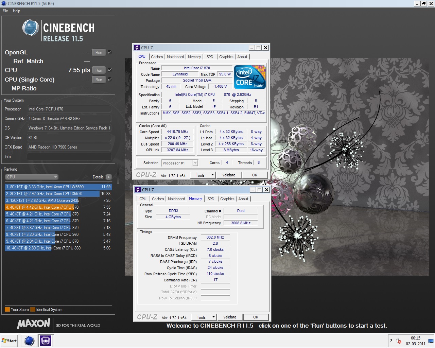Click the 3608.8 MHz NB Frequency value
This screenshot has height=348, width=435.
click(241, 223)
